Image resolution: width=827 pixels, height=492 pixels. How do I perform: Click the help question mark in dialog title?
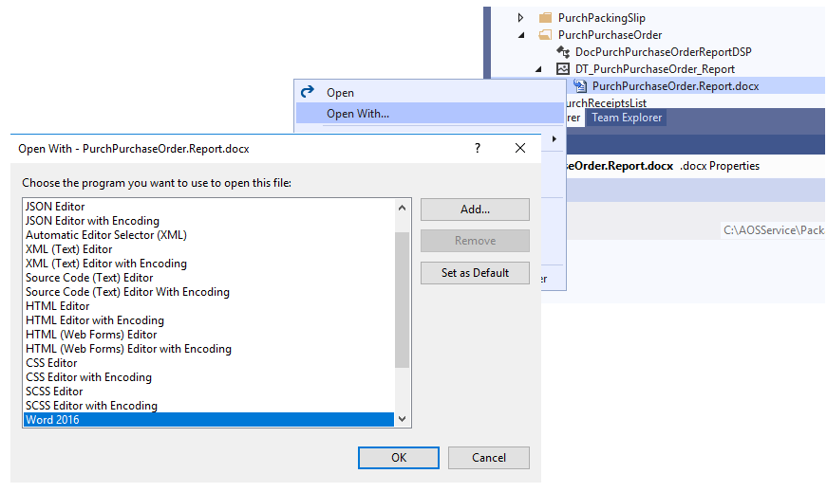click(478, 148)
